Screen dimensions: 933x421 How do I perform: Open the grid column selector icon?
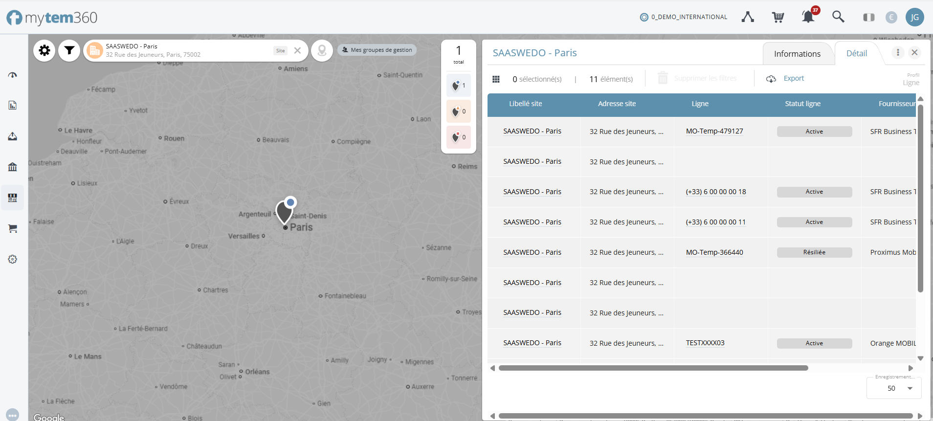pos(496,79)
